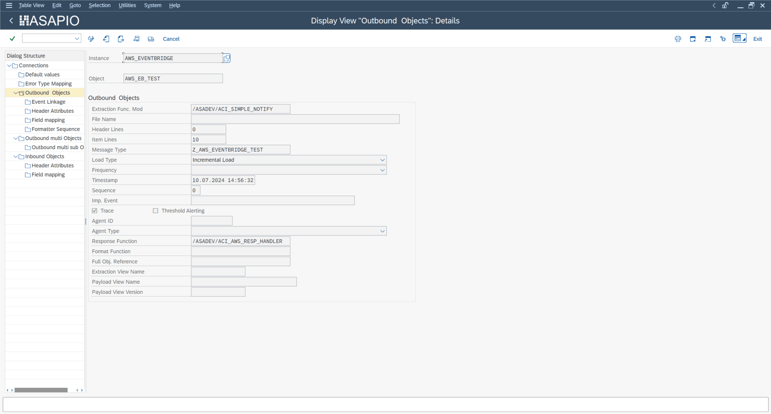Open the layout customize menu icon
Viewport: 771px width, 414px height.
739,39
